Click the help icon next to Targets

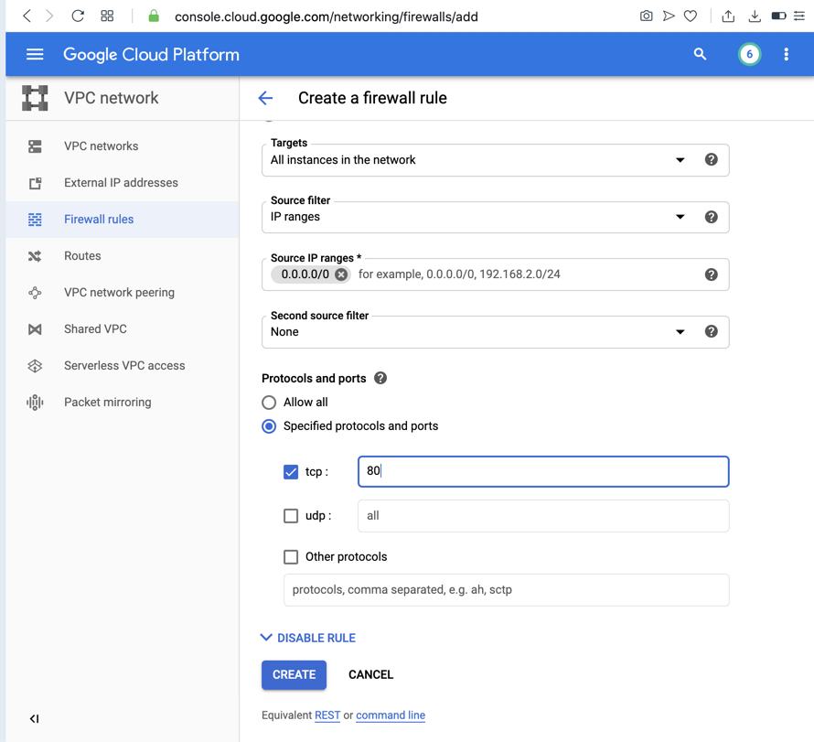pos(711,160)
